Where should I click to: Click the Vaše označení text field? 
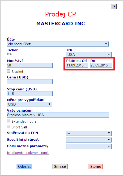point(58,115)
